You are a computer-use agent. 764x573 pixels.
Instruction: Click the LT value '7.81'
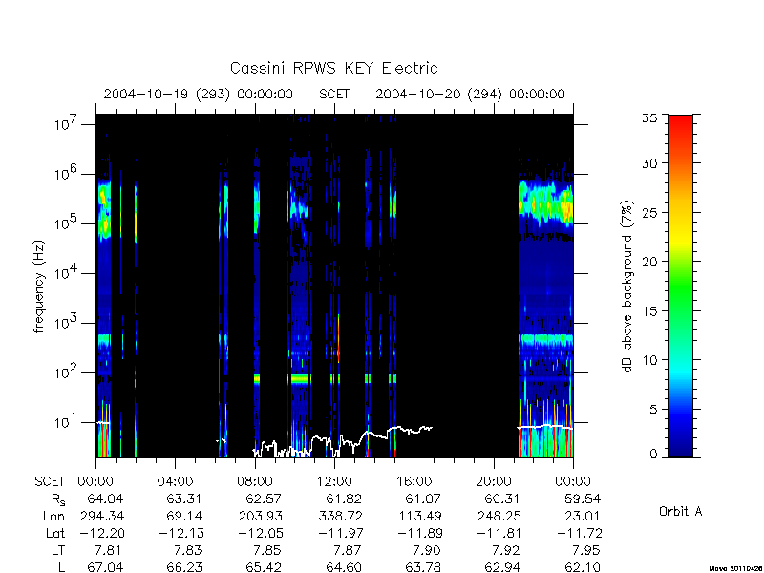pyautogui.click(x=109, y=550)
